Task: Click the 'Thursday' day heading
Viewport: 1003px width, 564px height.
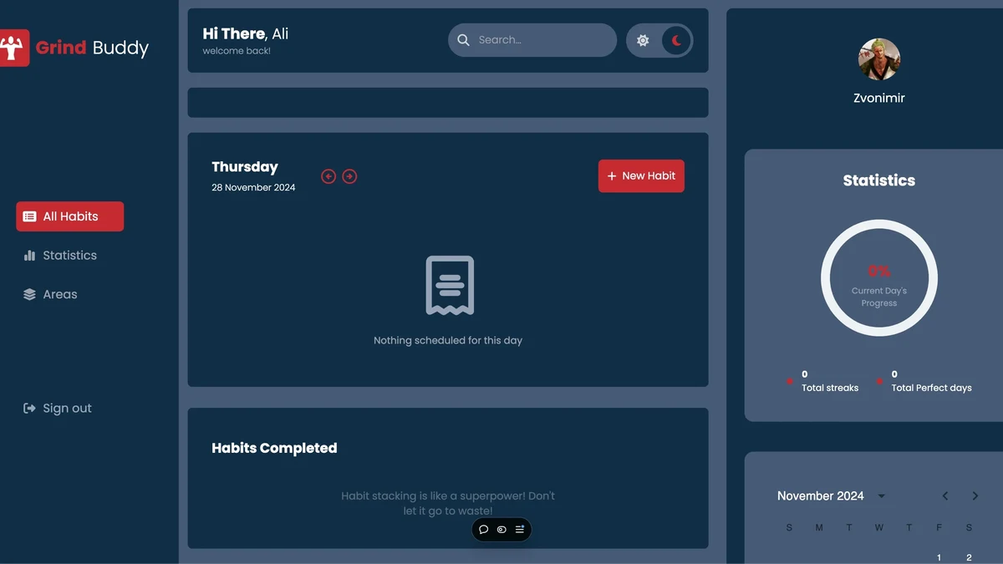Action: click(245, 167)
